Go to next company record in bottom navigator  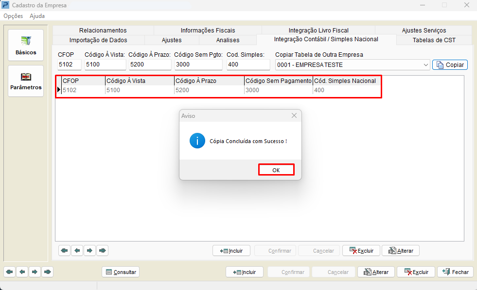point(35,272)
